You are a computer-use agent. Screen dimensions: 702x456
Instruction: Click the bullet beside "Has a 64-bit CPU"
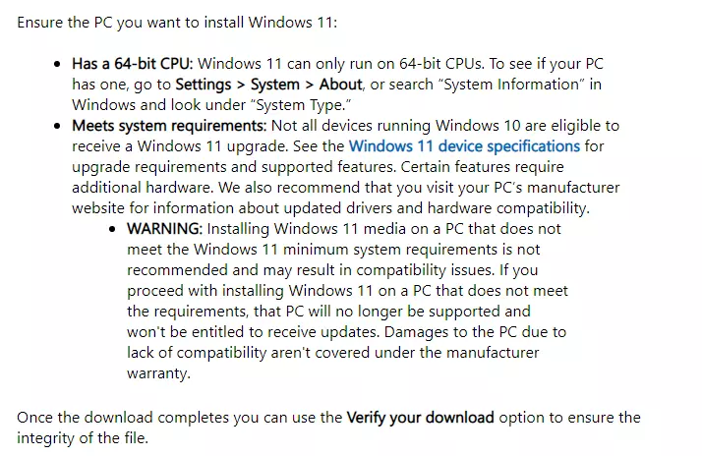(58, 64)
